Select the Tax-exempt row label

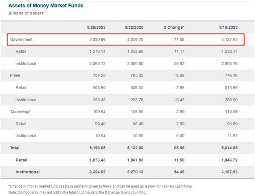point(21,112)
